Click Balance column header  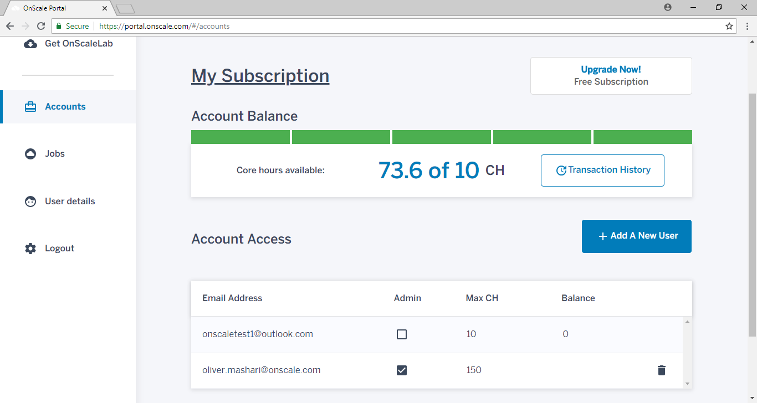(x=578, y=298)
